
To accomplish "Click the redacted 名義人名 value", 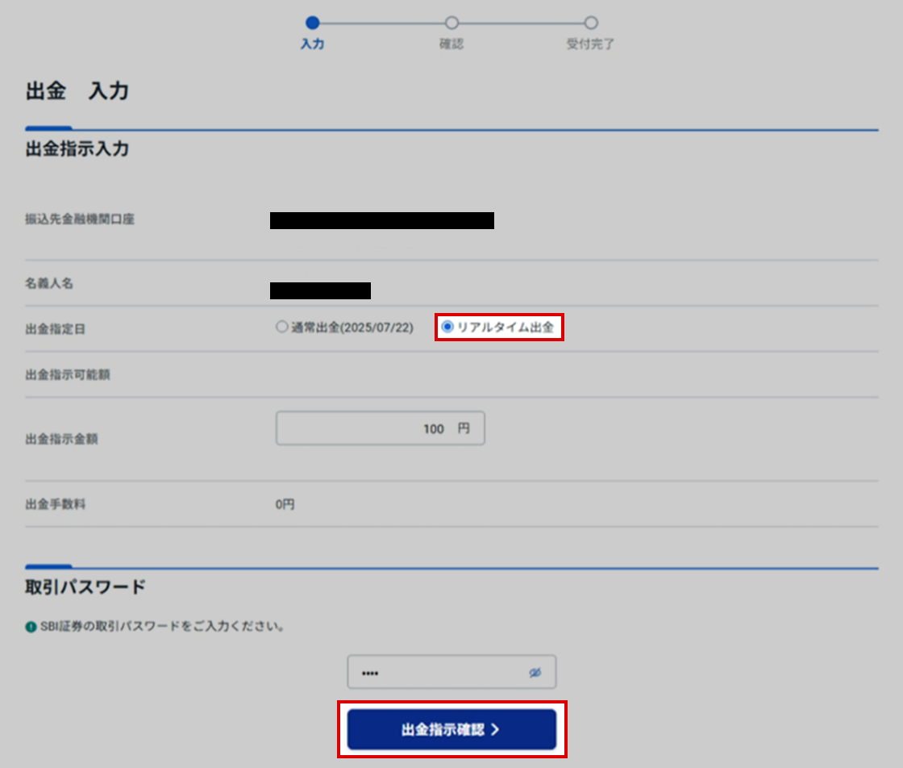I will click(x=320, y=290).
